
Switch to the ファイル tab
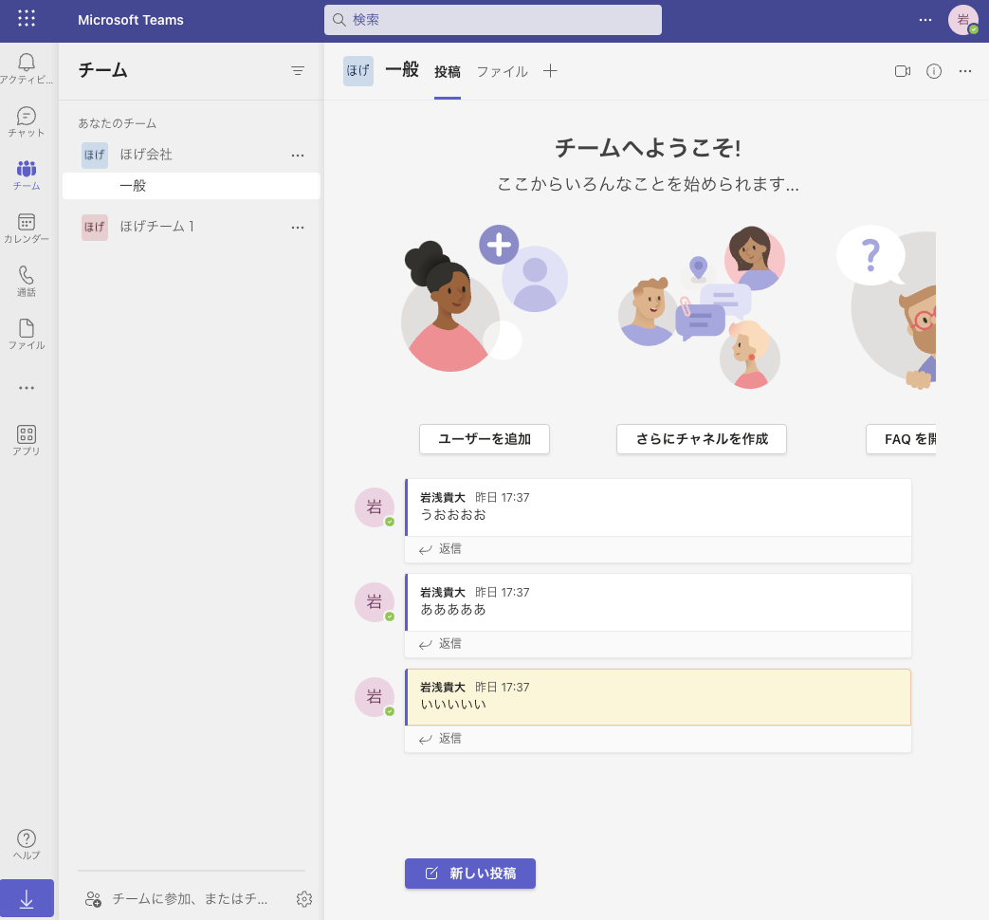coord(502,71)
